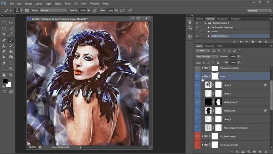Open the Image menu

click(29, 3)
